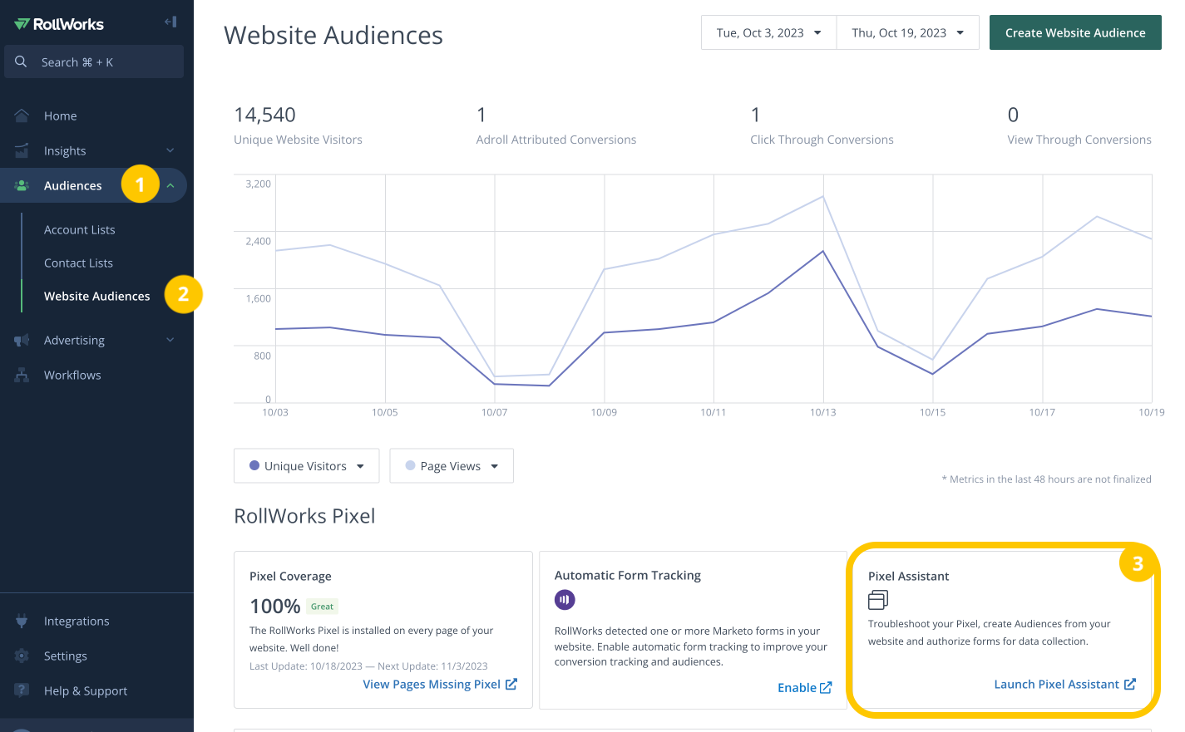1185x732 pixels.
Task: Select Website Audiences in the sidebar
Action: 97,296
